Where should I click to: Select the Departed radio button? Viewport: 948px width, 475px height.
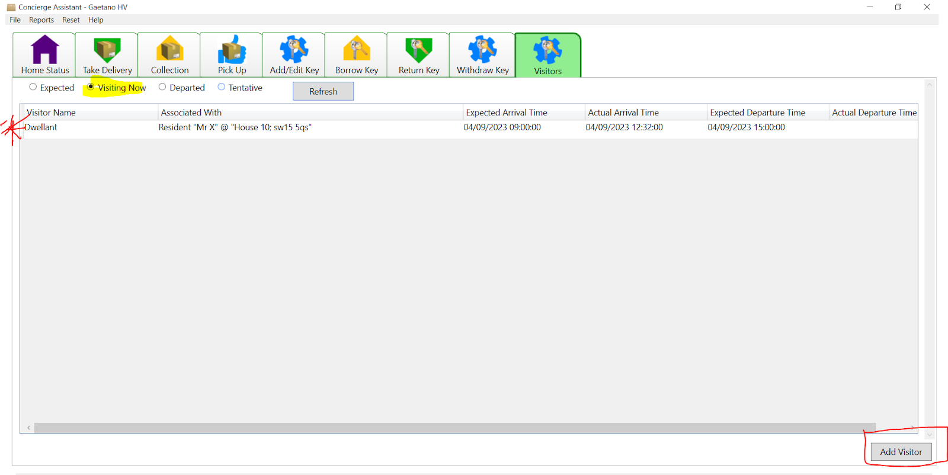162,87
